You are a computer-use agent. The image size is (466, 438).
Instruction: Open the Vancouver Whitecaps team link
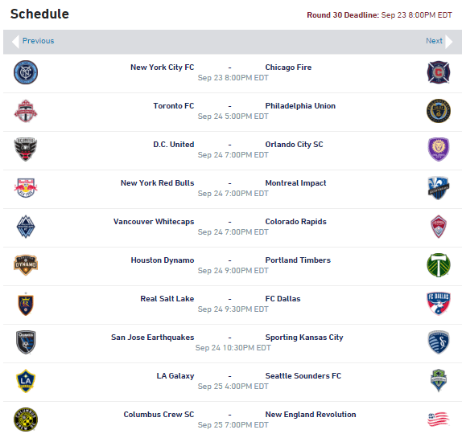pos(154,222)
